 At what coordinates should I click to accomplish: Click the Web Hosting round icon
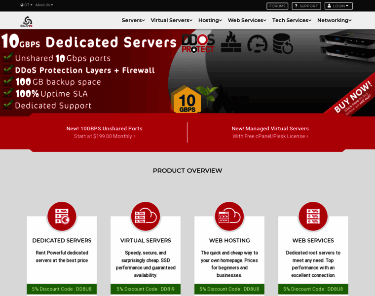pos(229,217)
